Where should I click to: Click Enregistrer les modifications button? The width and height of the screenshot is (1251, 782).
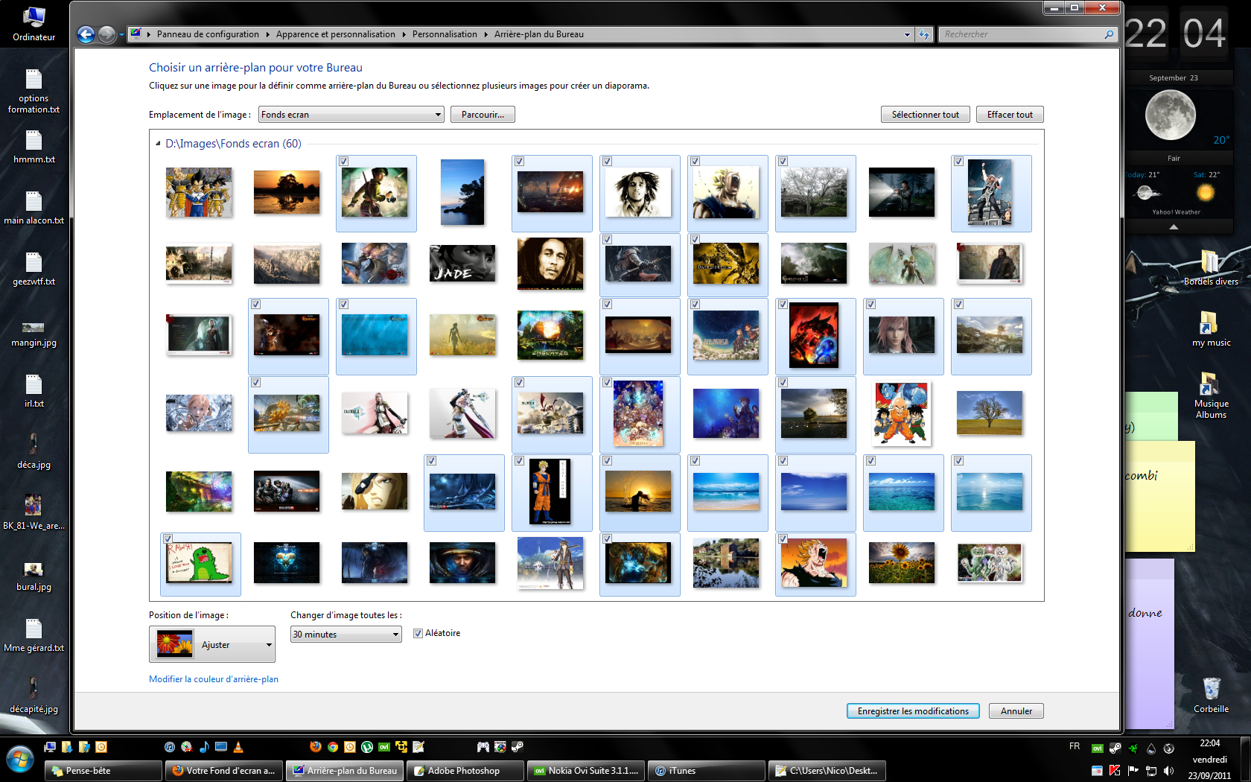pyautogui.click(x=913, y=711)
